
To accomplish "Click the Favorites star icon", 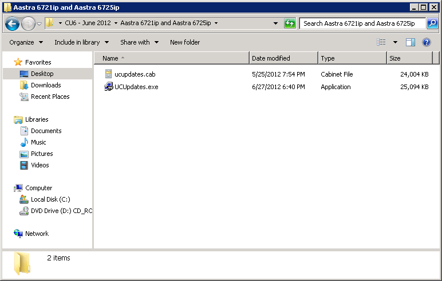I will pos(18,62).
